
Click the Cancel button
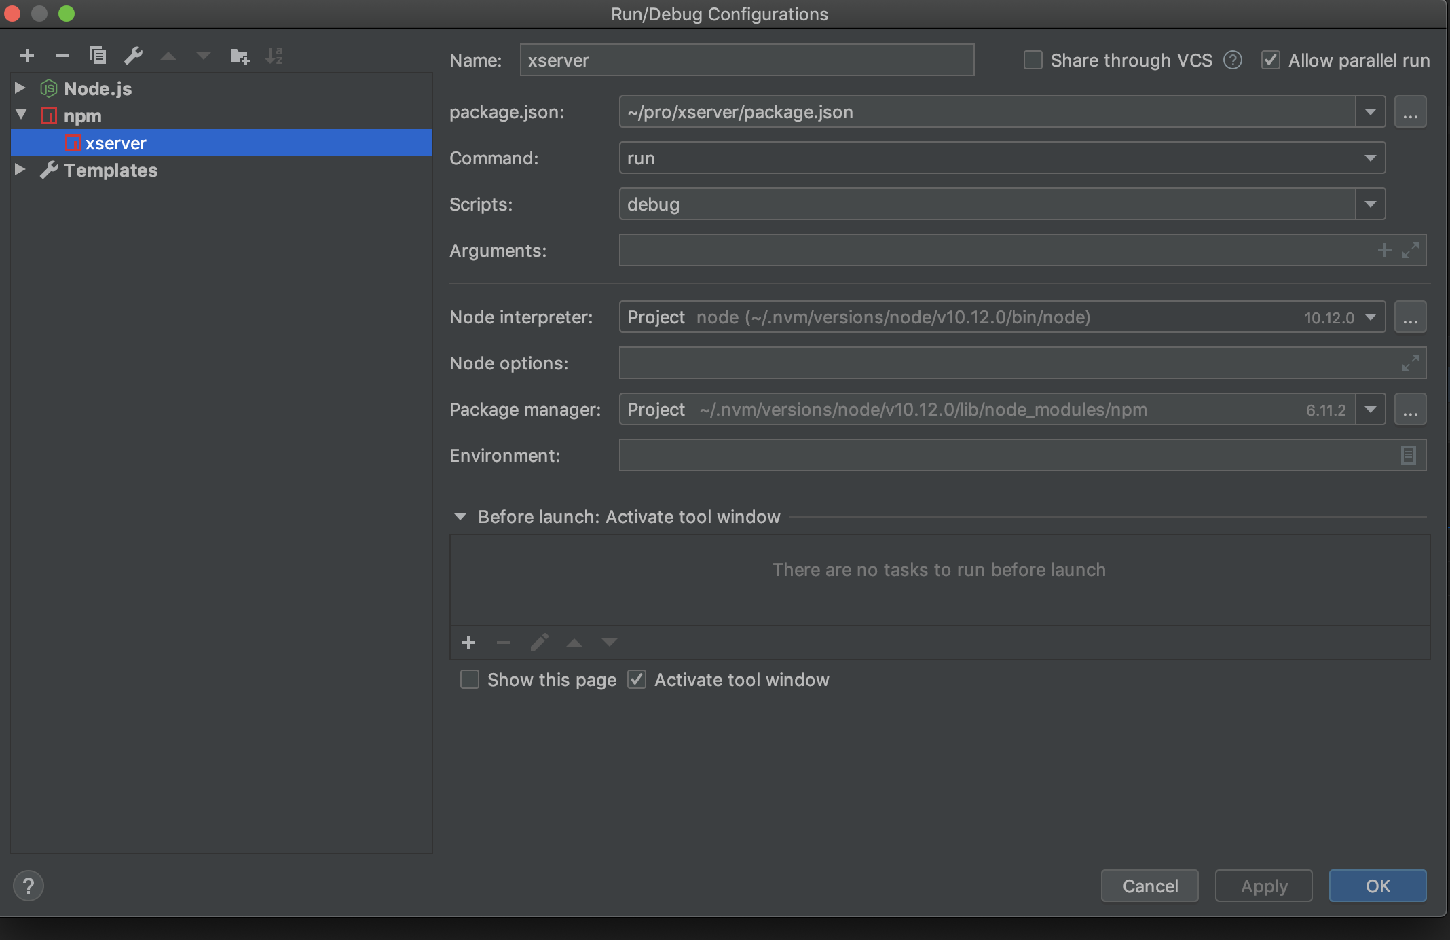coord(1150,886)
